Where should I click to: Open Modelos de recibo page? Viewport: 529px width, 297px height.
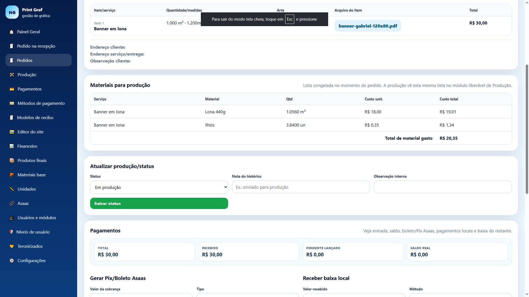click(39, 118)
